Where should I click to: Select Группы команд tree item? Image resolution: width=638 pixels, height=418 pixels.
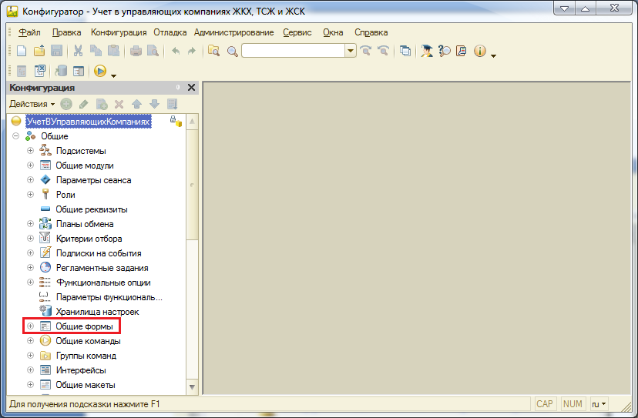[86, 356]
